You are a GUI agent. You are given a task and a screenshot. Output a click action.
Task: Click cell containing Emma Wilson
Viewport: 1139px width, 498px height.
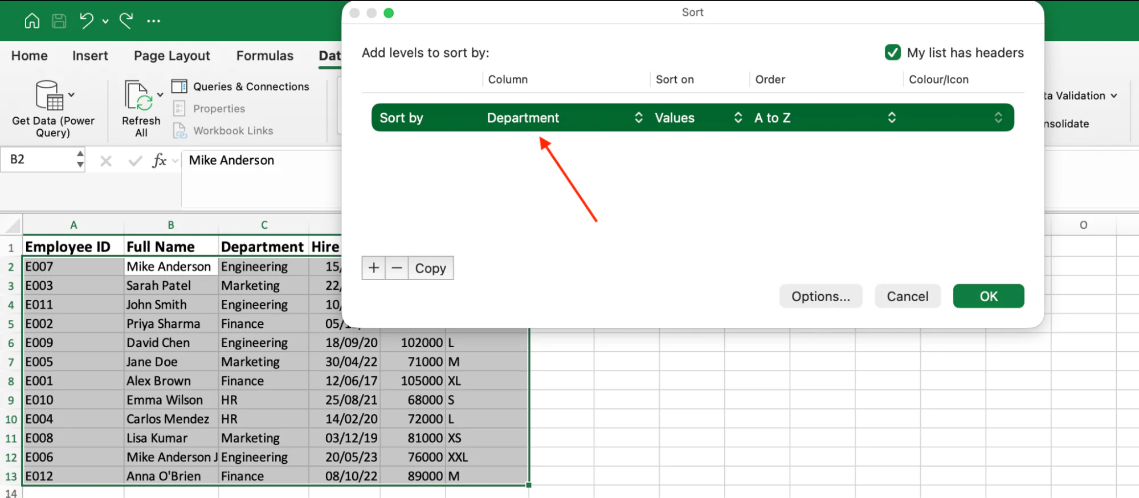[171, 400]
